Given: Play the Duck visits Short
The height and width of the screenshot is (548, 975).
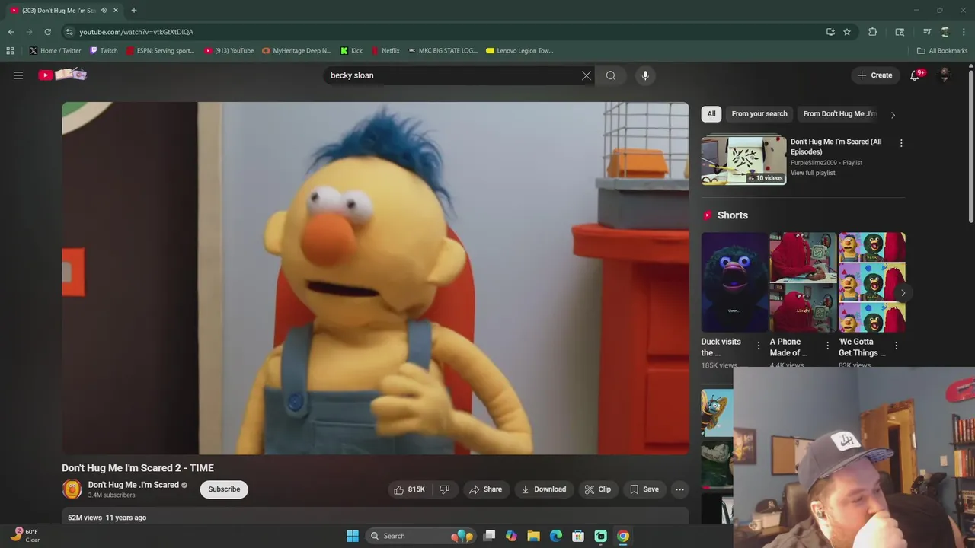Looking at the screenshot, I should click(x=734, y=282).
